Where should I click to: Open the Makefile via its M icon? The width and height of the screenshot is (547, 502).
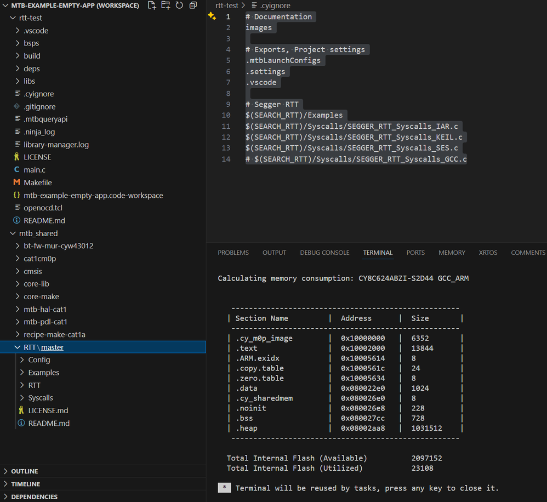point(18,182)
